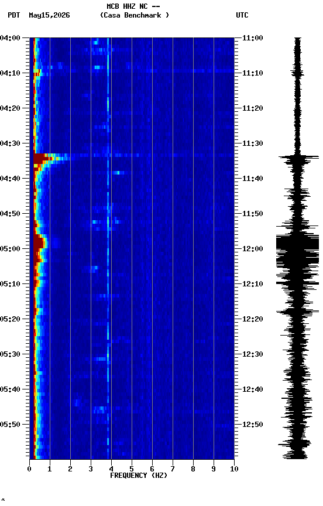Click the '9' frequency axis tick label
The image size is (323, 506).
pyautogui.click(x=214, y=469)
